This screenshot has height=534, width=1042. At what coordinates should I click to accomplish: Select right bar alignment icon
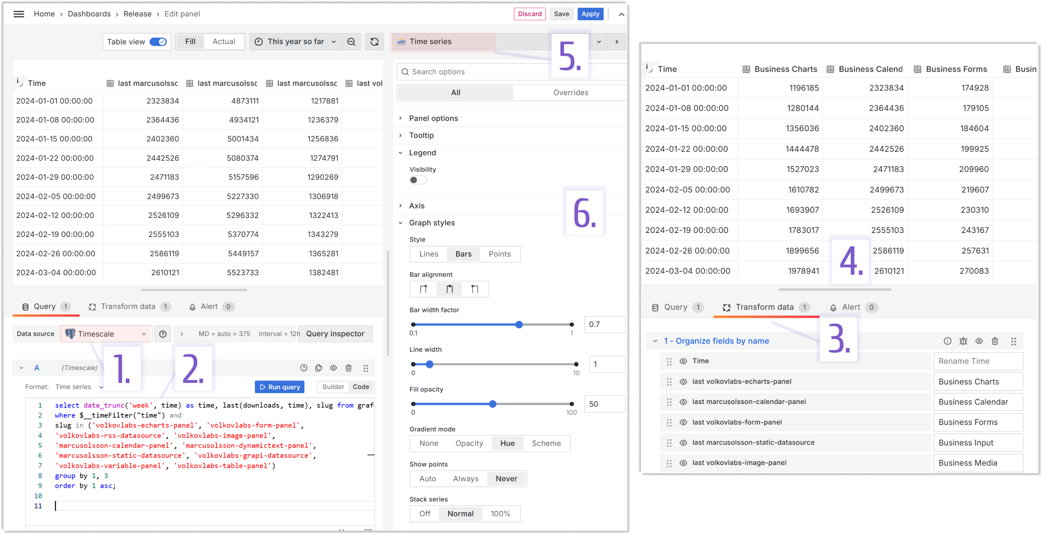[x=475, y=290]
